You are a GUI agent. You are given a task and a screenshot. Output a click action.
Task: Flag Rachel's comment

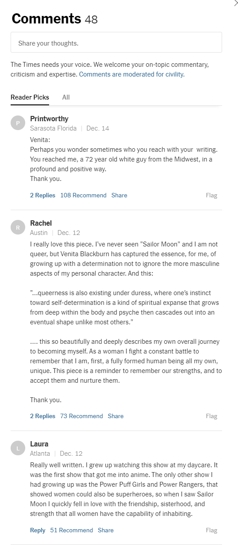pyautogui.click(x=211, y=416)
